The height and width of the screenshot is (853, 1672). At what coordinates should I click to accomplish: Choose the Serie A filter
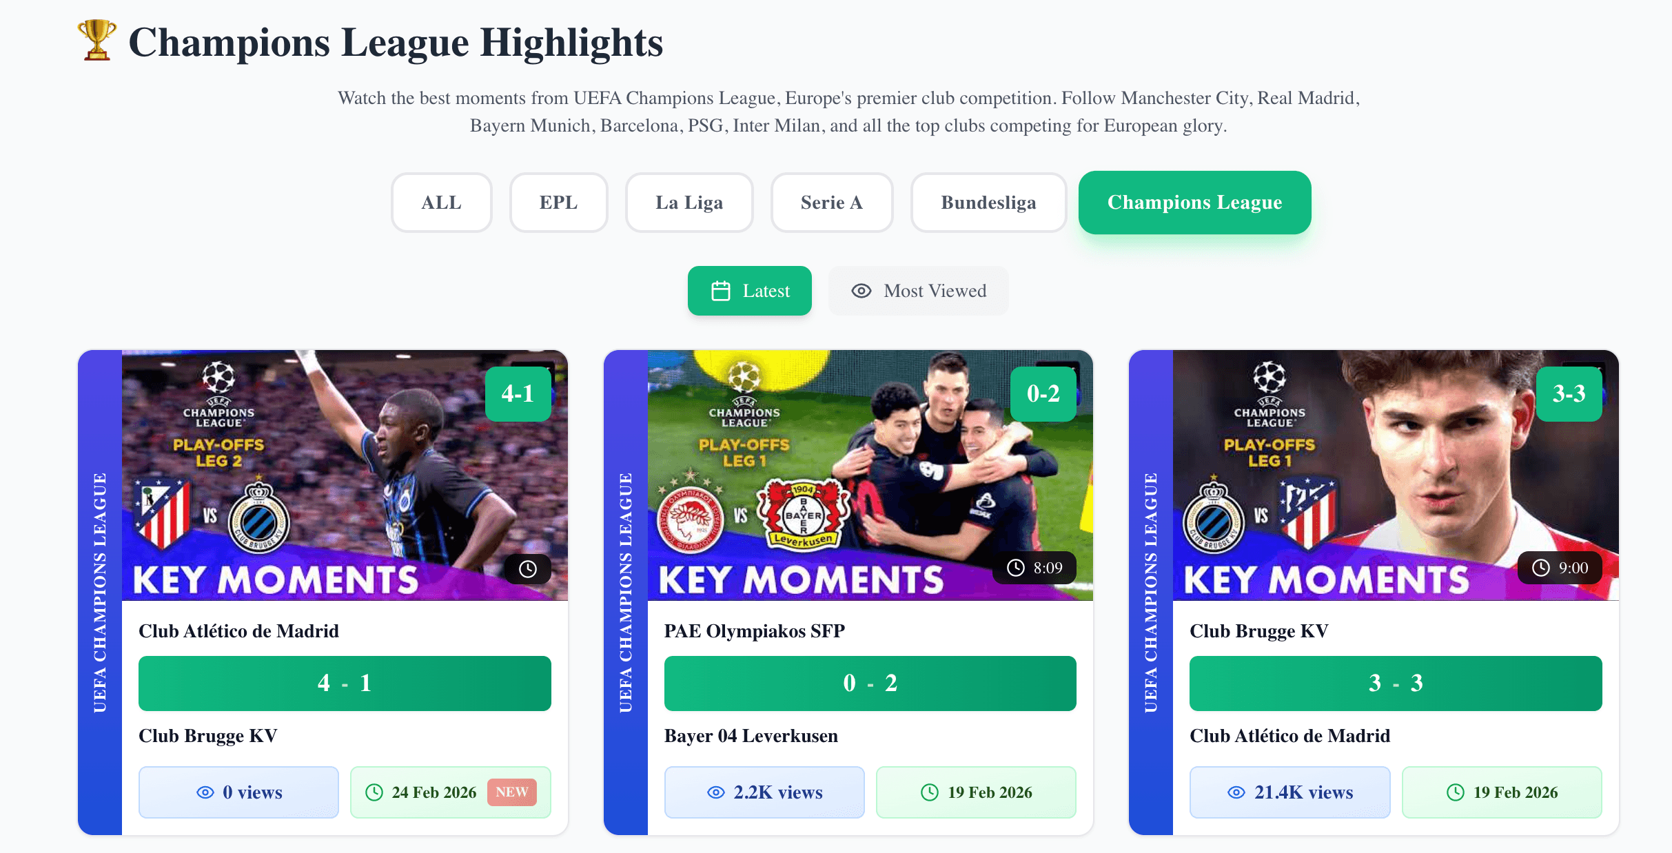(x=832, y=203)
